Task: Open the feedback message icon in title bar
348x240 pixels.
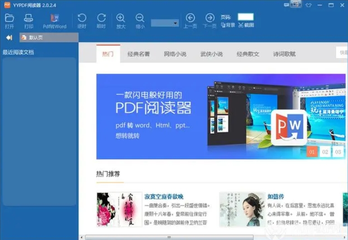Action: tap(287, 5)
